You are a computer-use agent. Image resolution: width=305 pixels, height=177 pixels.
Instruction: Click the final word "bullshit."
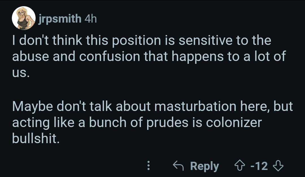click(36, 138)
